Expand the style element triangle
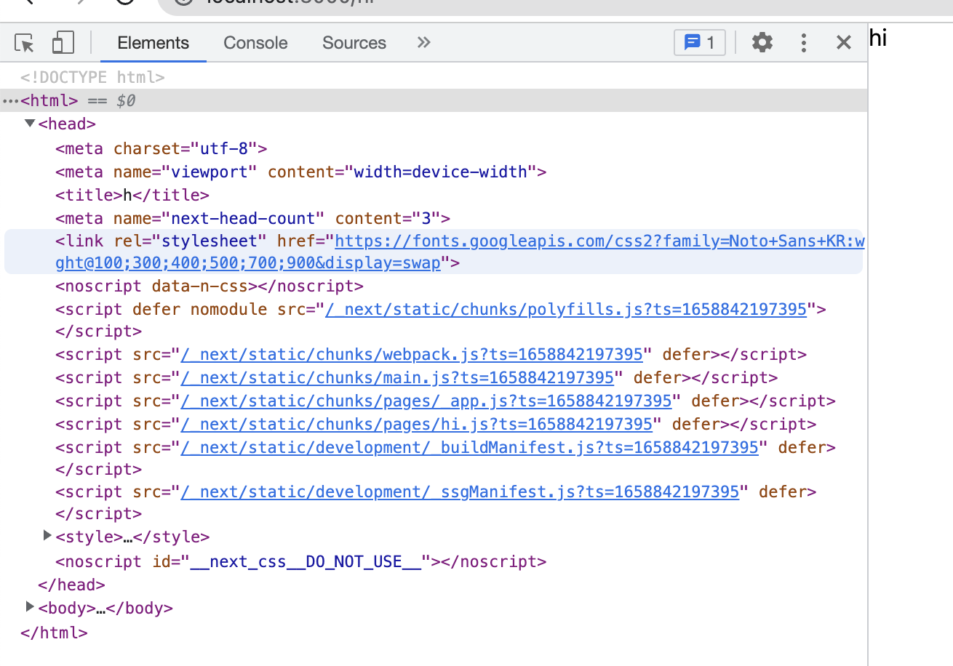The height and width of the screenshot is (666, 953). click(x=47, y=536)
